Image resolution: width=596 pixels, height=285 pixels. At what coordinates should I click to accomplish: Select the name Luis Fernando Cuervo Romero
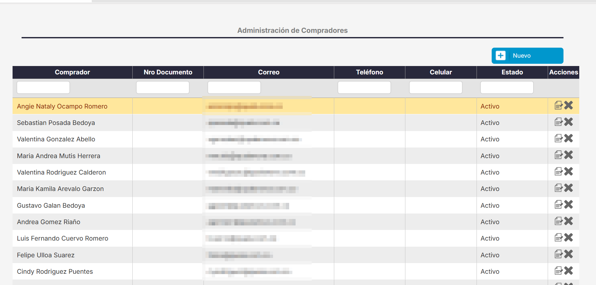pyautogui.click(x=62, y=238)
